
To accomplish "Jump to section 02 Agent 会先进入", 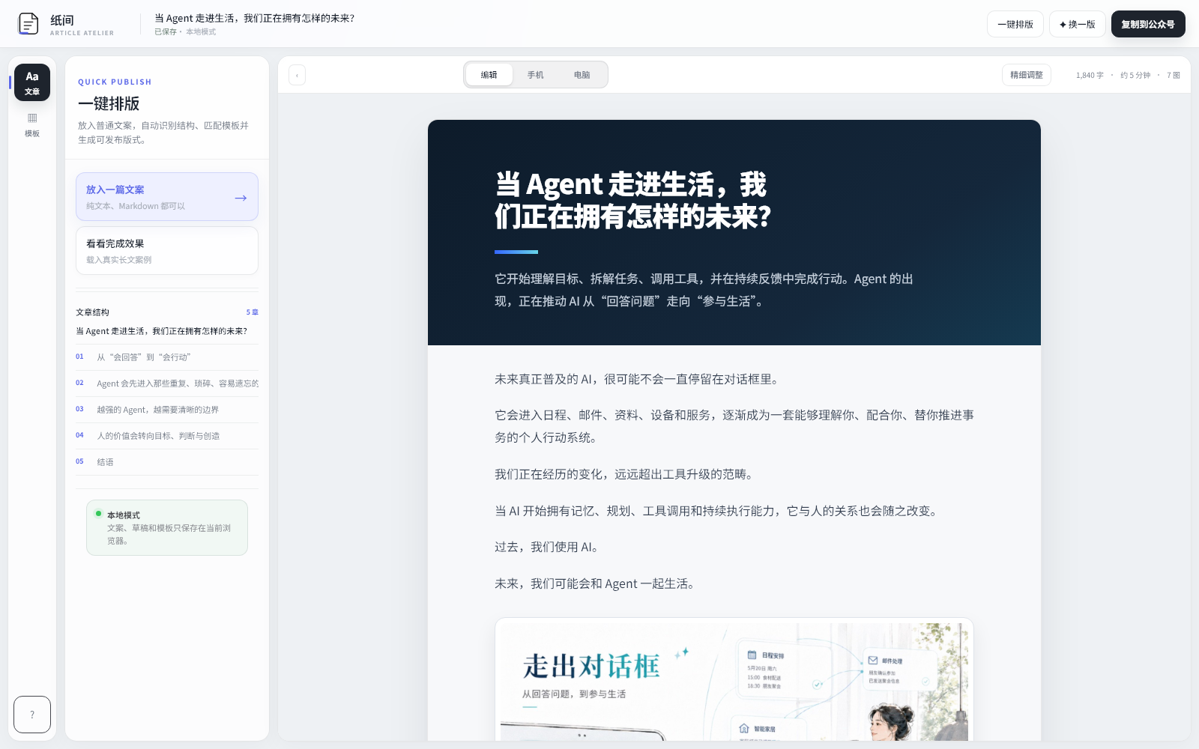I will pyautogui.click(x=167, y=383).
